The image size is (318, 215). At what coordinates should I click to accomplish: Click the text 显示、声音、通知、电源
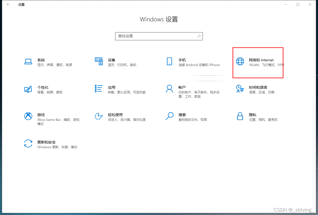click(x=55, y=65)
